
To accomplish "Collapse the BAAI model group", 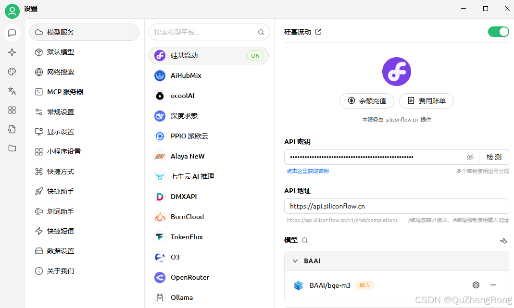I will click(x=295, y=261).
